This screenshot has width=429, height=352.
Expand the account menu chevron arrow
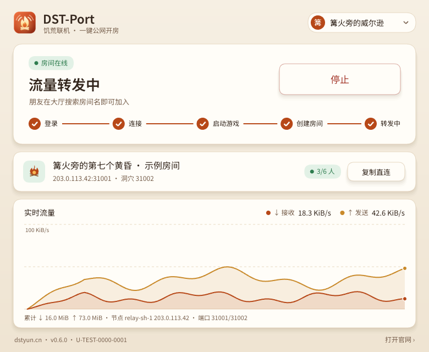click(406, 23)
